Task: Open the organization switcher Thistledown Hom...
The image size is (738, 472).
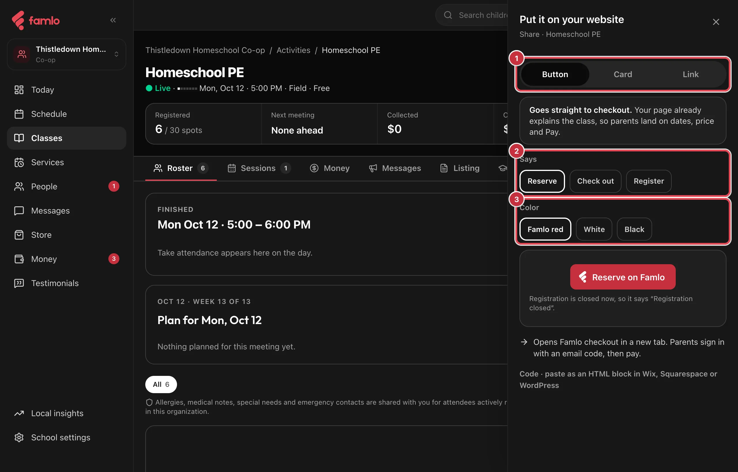Action: (x=67, y=54)
